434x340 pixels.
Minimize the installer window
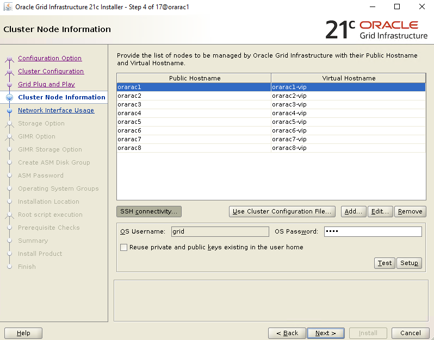(373, 7)
